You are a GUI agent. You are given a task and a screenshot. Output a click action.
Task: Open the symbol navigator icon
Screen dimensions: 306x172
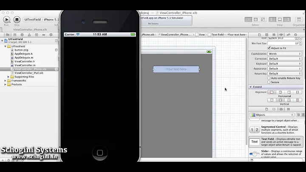(15, 35)
